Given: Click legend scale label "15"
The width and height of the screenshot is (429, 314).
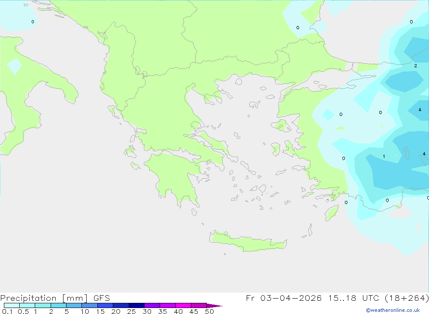Looking at the screenshot, I should tap(100, 311).
